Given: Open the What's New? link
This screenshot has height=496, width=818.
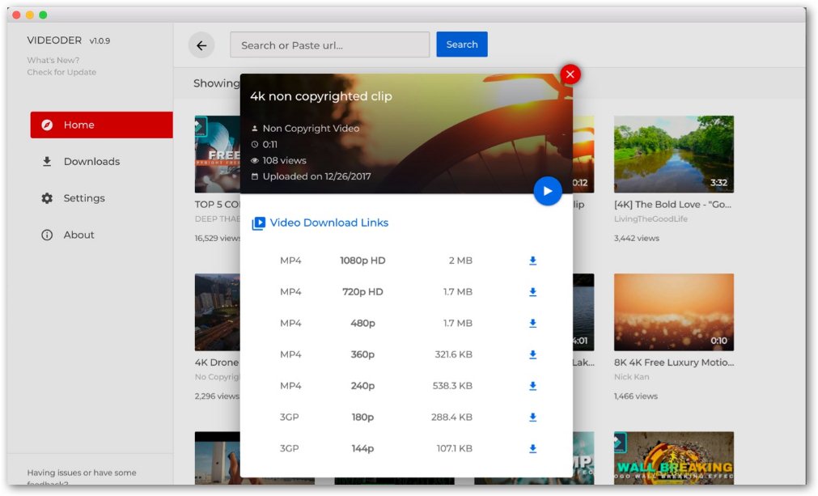Looking at the screenshot, I should (x=53, y=60).
